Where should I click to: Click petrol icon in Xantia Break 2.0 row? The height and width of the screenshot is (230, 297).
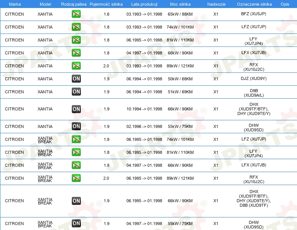[76, 178]
